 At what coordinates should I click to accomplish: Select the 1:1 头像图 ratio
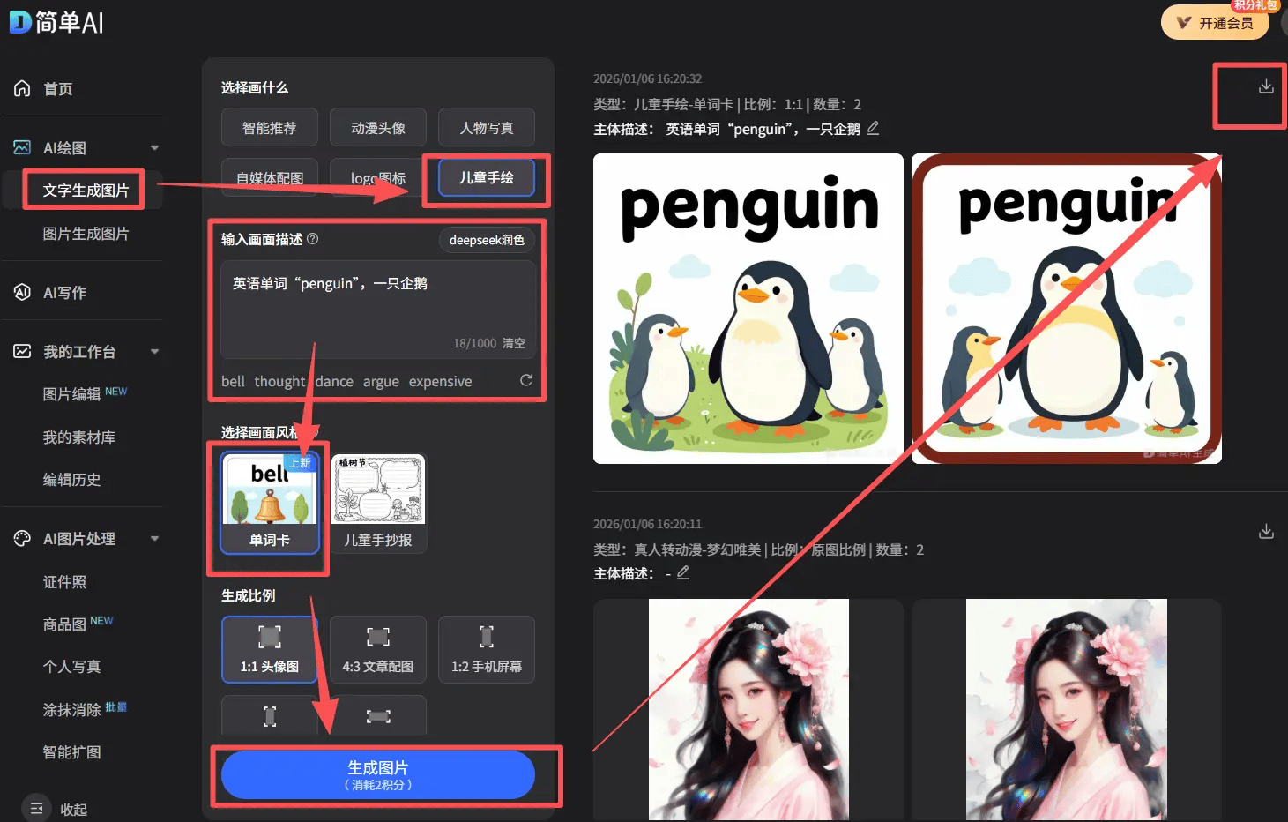point(270,649)
